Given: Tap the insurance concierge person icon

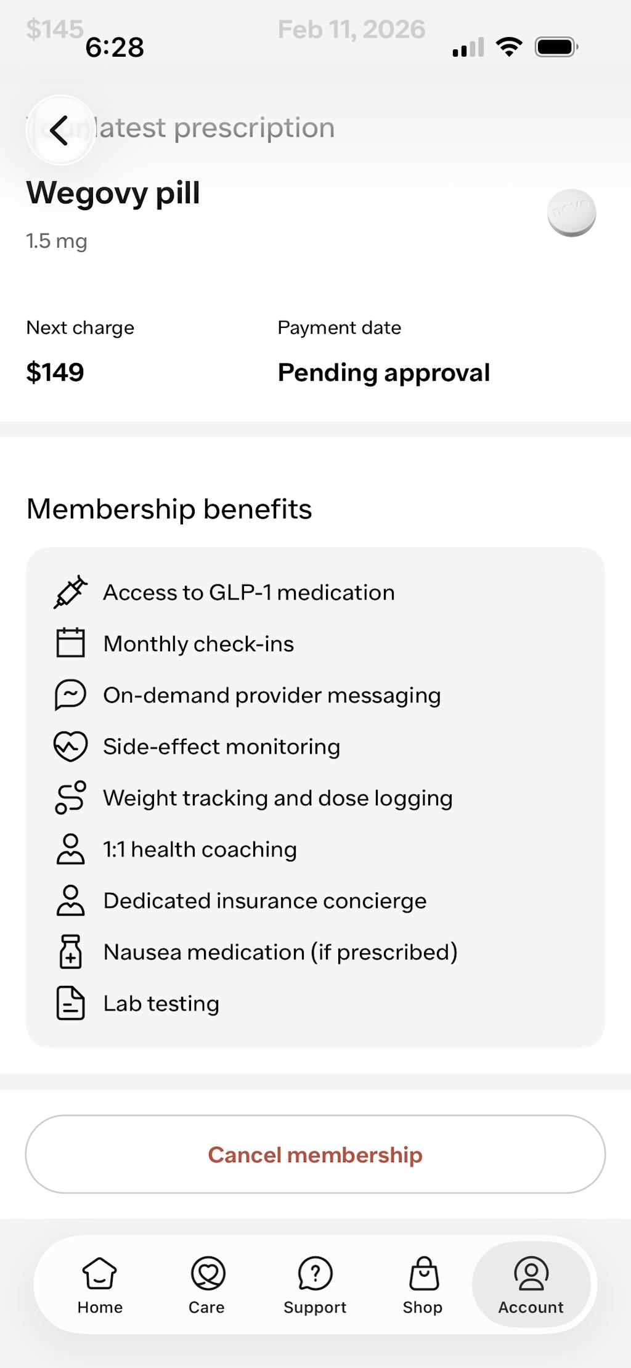Looking at the screenshot, I should point(70,901).
